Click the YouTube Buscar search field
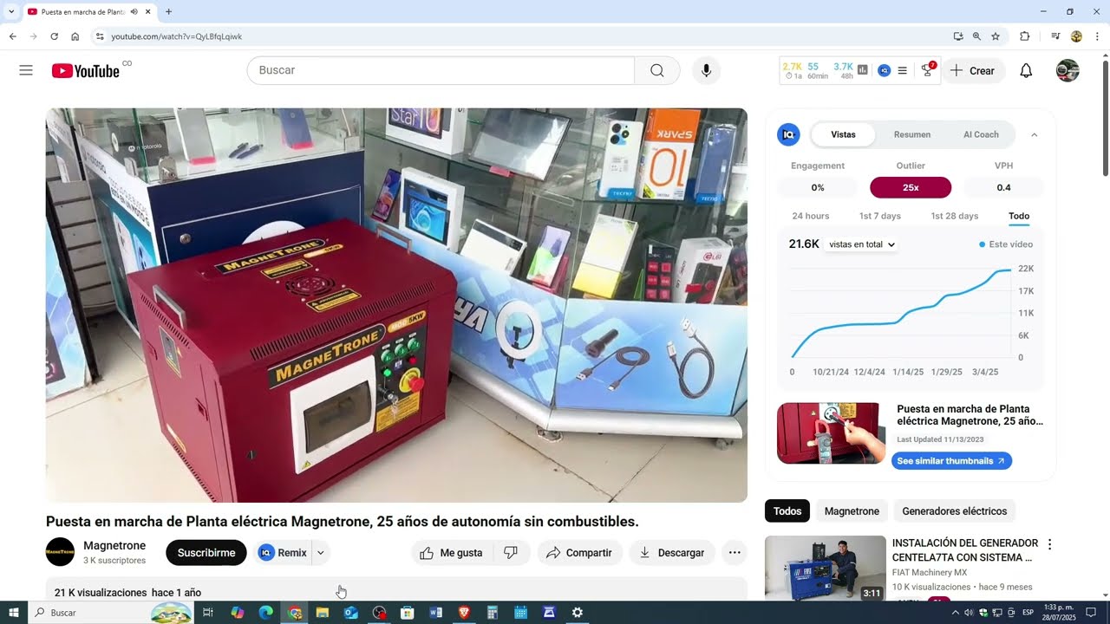Screen dimensions: 1110x624 [x=441, y=70]
